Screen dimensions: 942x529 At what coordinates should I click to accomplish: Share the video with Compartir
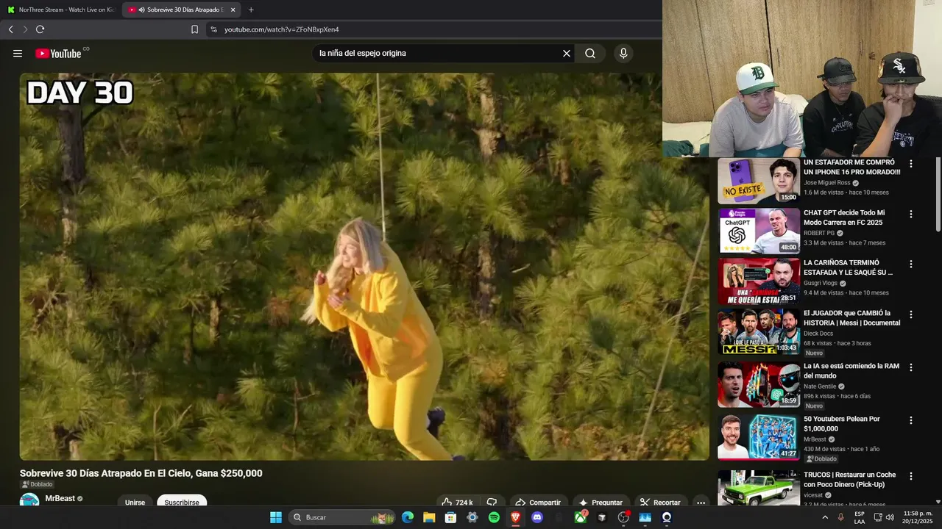click(x=538, y=503)
